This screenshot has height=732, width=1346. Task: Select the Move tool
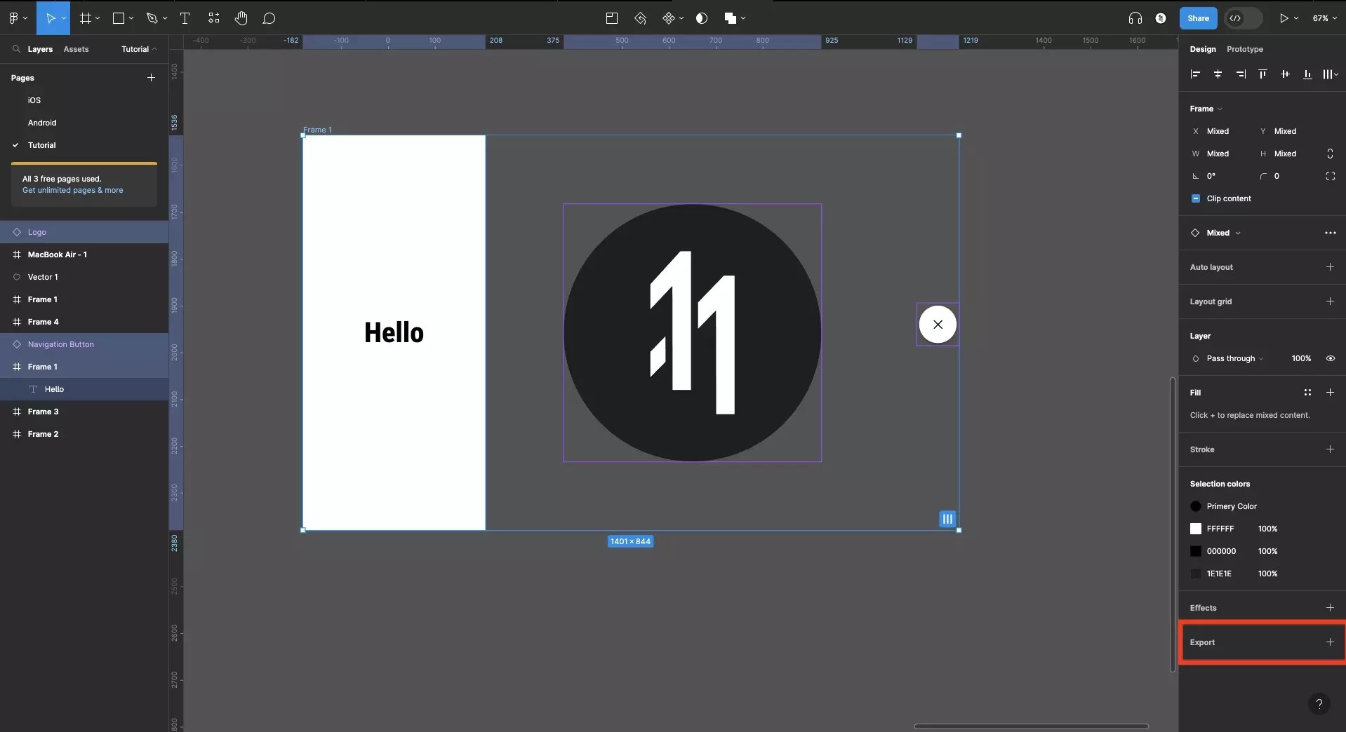[x=49, y=18]
